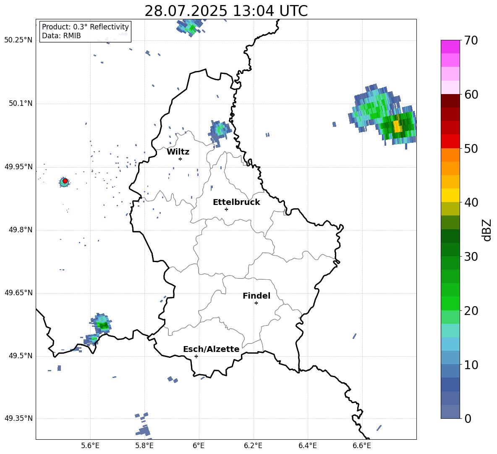Click the colorbar tick label 0

tap(468, 418)
